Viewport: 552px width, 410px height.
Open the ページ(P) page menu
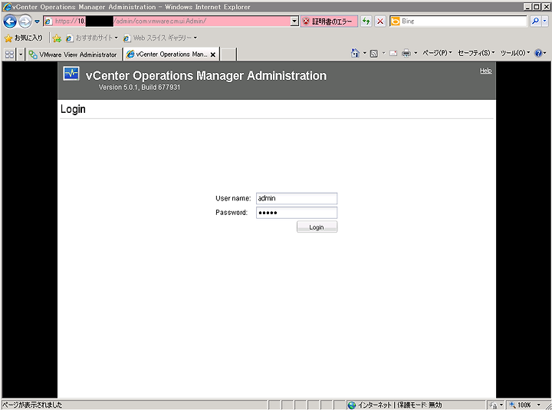(x=437, y=53)
